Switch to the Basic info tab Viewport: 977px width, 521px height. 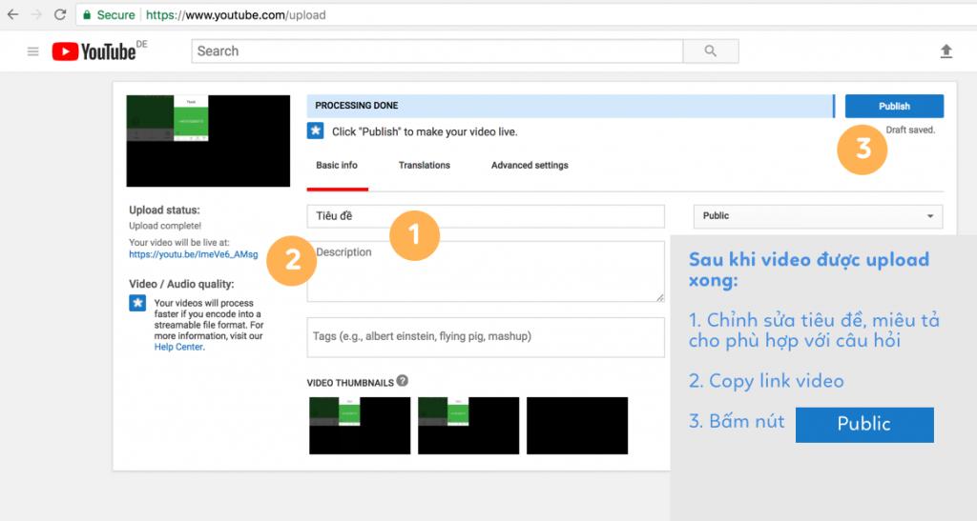coord(337,166)
